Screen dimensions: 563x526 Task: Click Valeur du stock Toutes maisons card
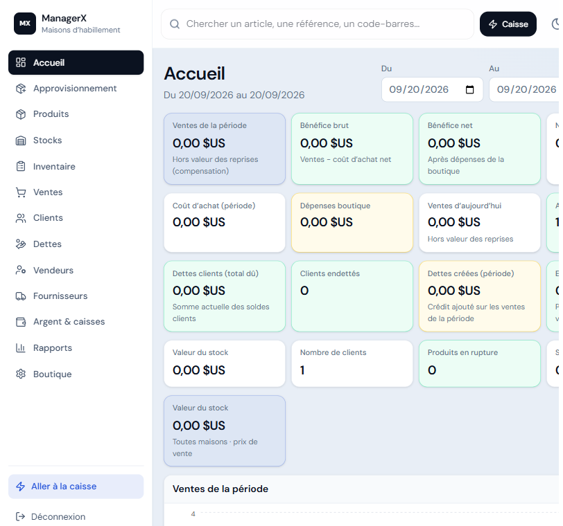click(225, 431)
